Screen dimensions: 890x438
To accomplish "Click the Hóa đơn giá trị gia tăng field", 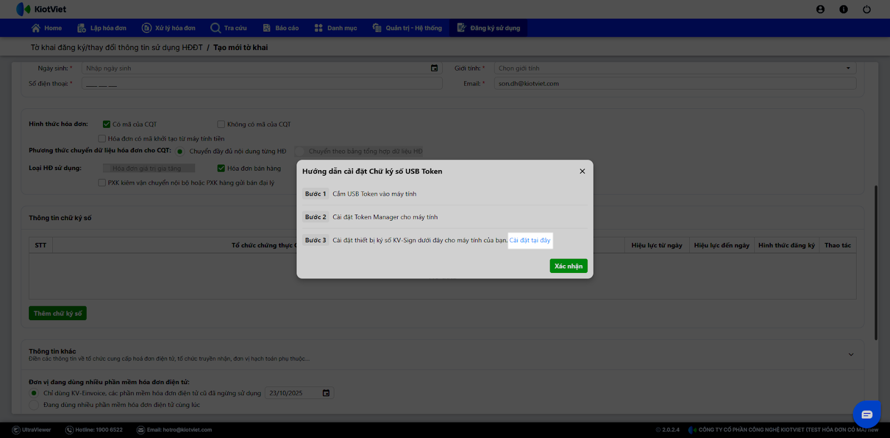I will 149,168.
